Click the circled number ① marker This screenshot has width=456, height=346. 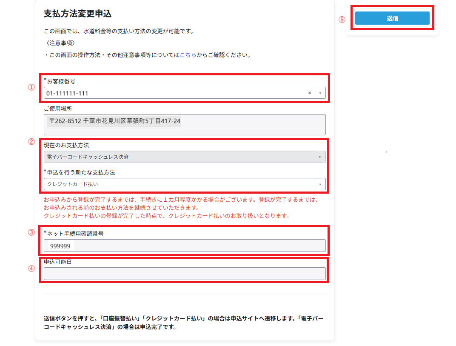(31, 87)
